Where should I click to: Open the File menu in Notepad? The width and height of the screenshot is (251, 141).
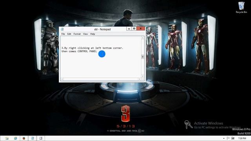coord(63,34)
